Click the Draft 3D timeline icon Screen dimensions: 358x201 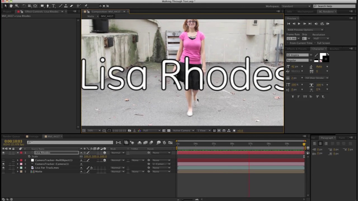(x=132, y=143)
